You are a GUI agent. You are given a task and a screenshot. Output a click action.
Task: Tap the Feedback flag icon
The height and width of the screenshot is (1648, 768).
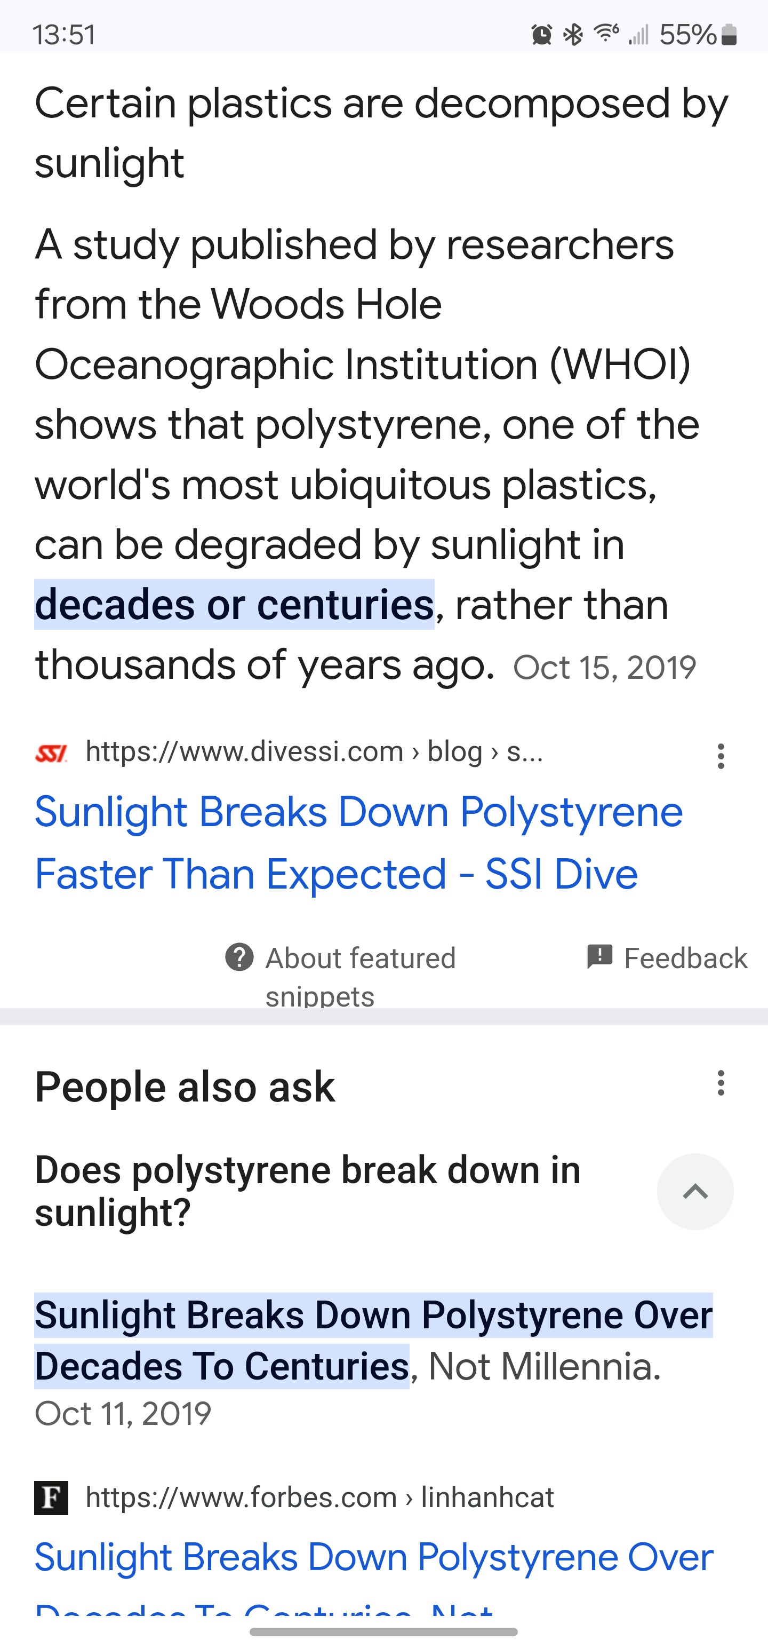point(600,957)
